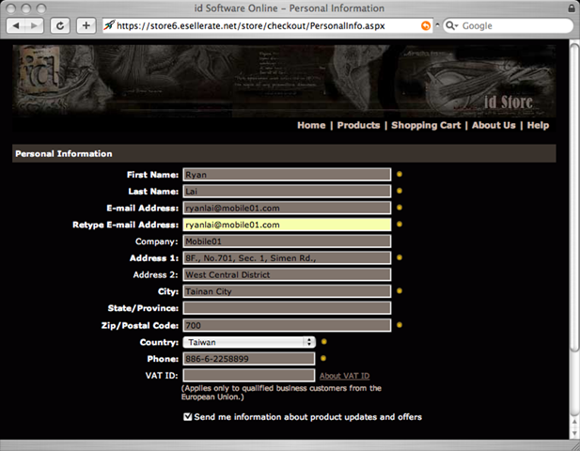Open the Products navigation link
This screenshot has width=580, height=451.
358,125
